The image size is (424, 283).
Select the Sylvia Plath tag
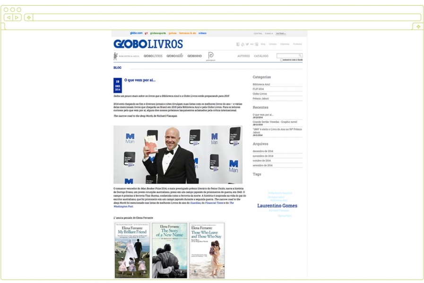click(285, 216)
